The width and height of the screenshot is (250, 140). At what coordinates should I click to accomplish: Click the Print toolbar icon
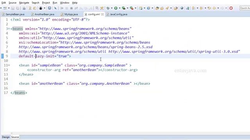coord(24,8)
